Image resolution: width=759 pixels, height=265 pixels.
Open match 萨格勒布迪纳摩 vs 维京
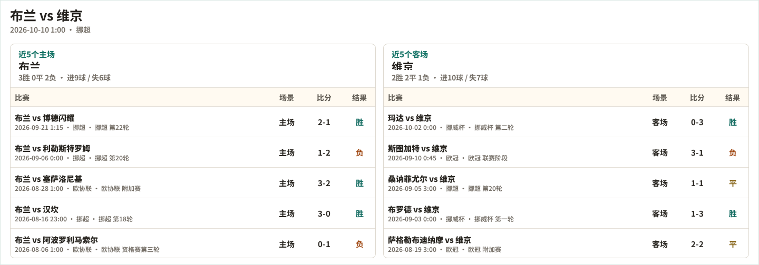click(x=430, y=240)
